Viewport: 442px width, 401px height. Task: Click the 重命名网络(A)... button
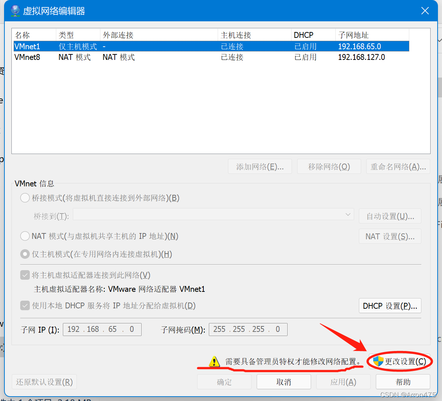click(x=398, y=167)
